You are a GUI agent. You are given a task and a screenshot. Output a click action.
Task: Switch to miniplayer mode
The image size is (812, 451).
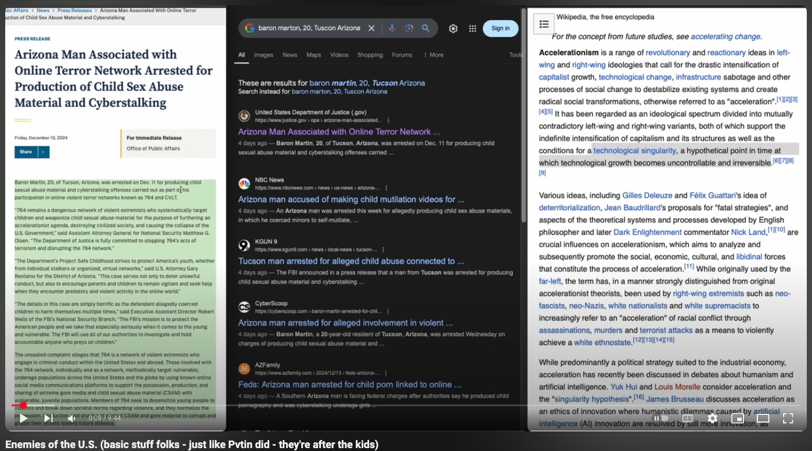pos(738,418)
